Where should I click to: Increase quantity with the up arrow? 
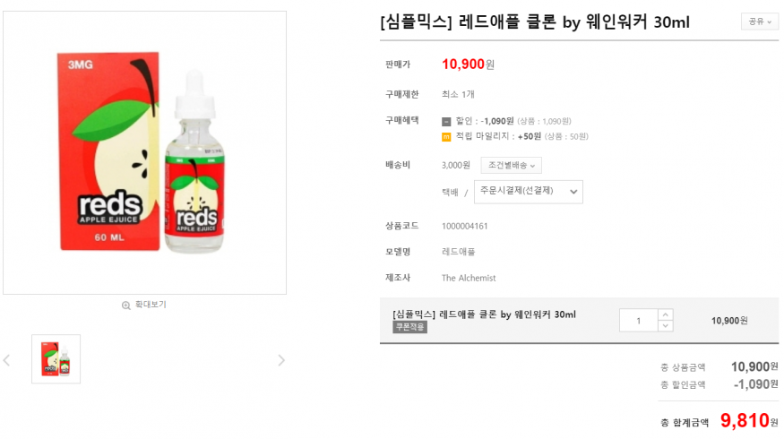point(665,314)
